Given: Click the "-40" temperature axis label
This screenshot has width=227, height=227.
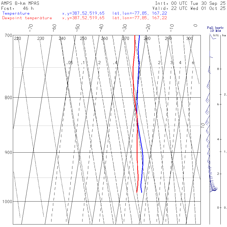Looking at the screenshot, I should [x=101, y=28].
